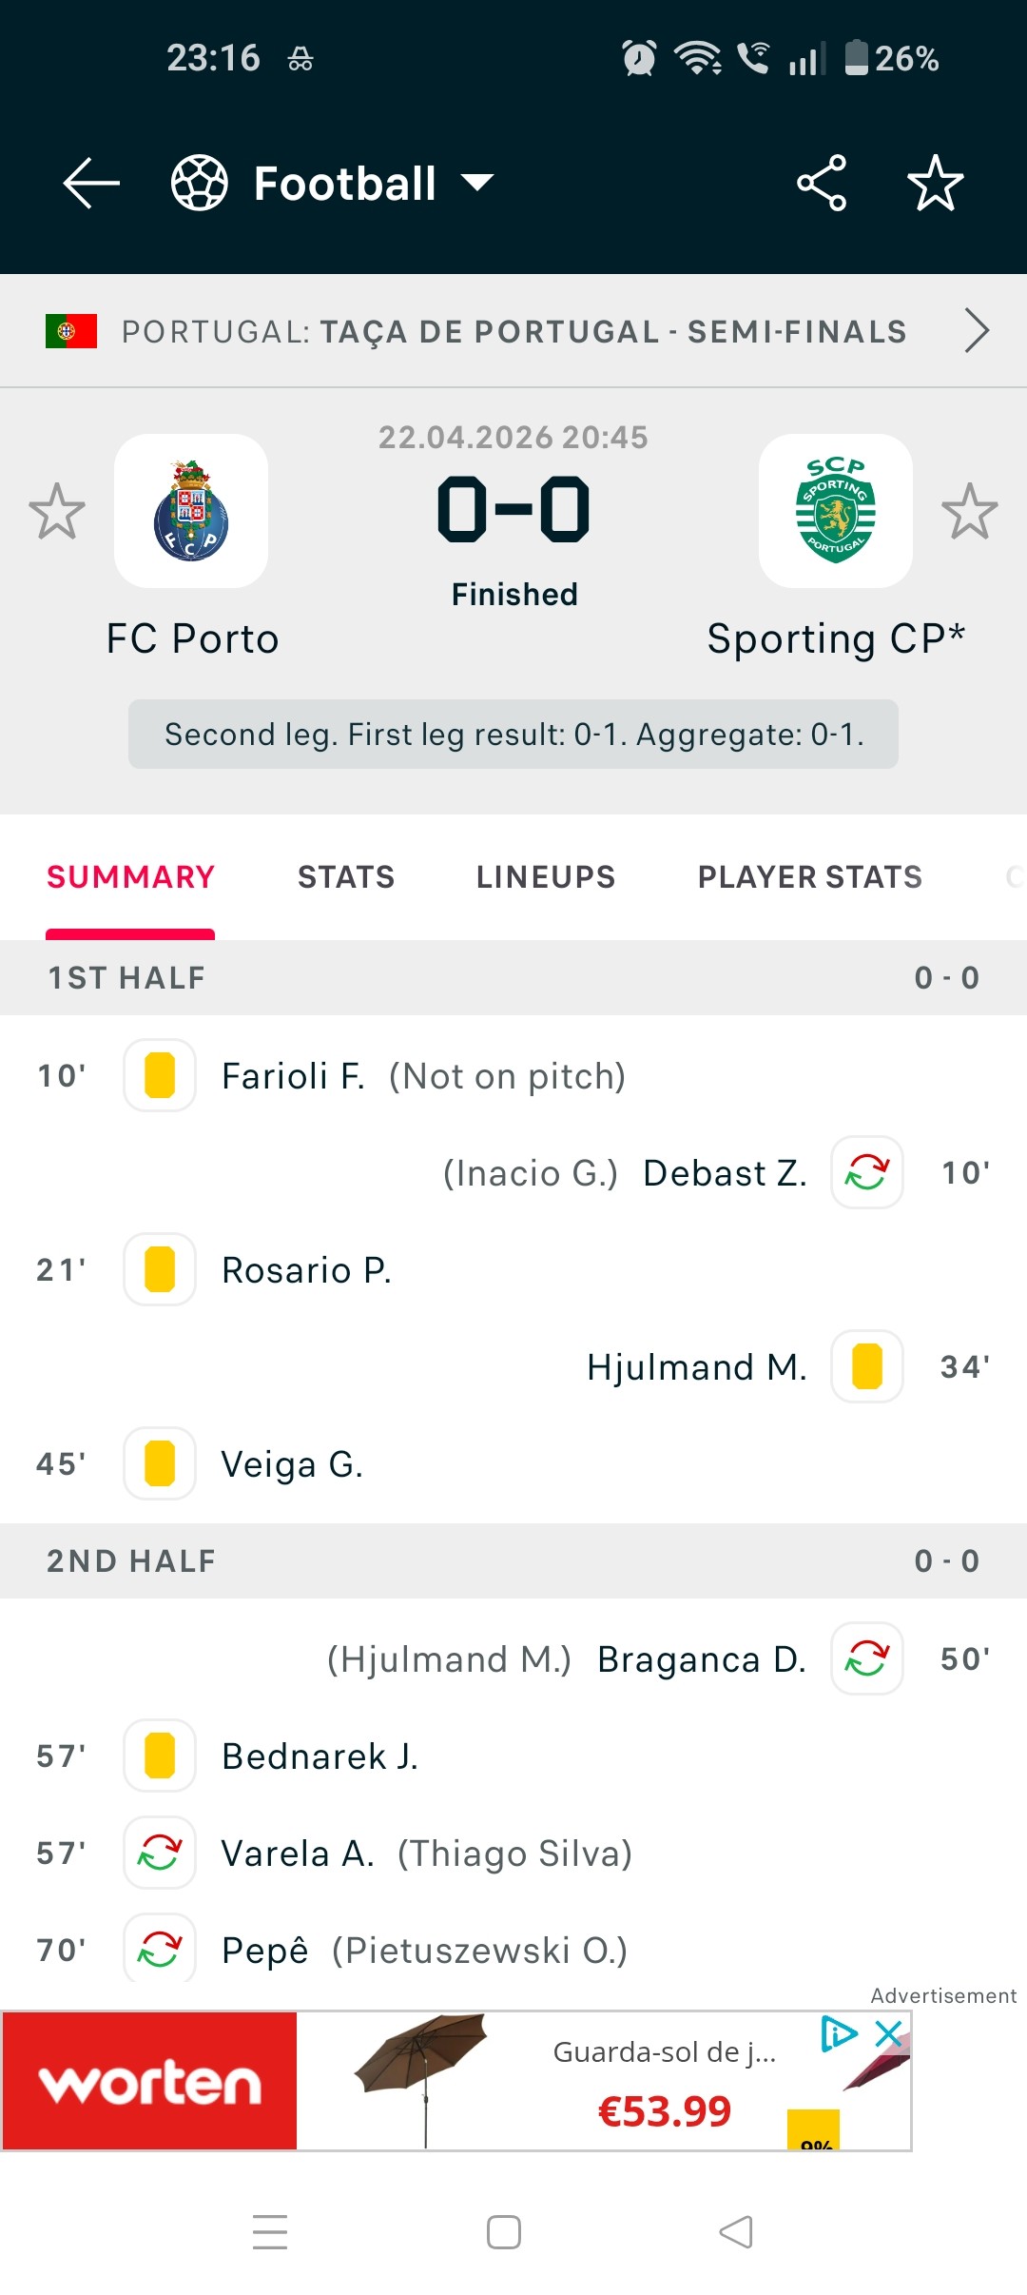
Task: Favorite this match with header star
Action: 936,183
